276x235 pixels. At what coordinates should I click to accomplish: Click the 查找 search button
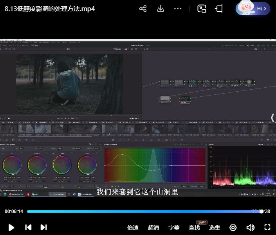(194, 228)
